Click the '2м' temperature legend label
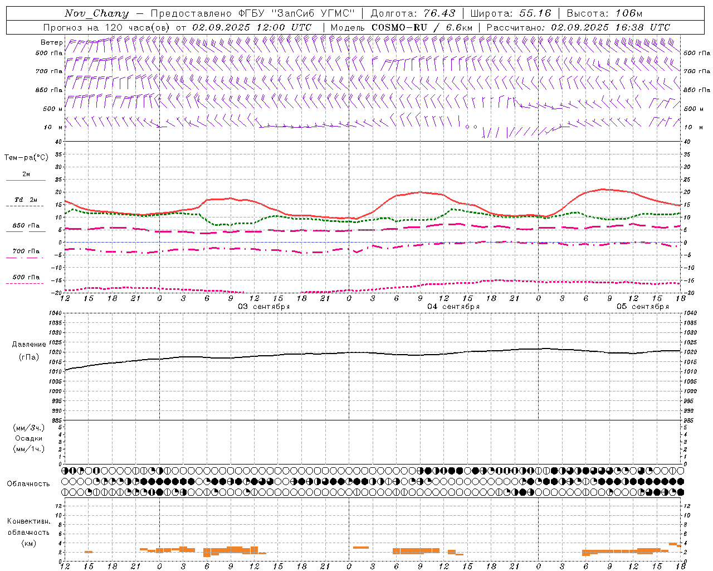The width and height of the screenshot is (713, 571). (26, 175)
